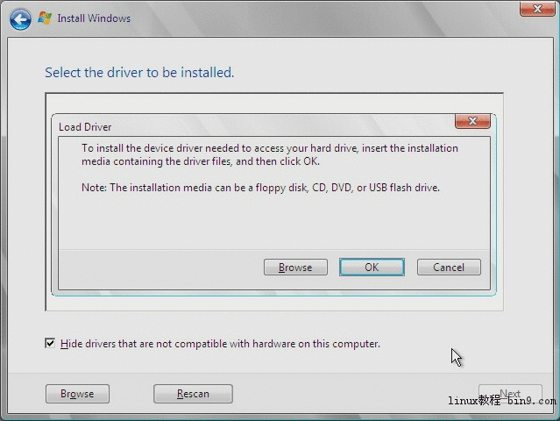Click Browse in the Load Driver dialog
The height and width of the screenshot is (421, 560).
[x=295, y=268]
